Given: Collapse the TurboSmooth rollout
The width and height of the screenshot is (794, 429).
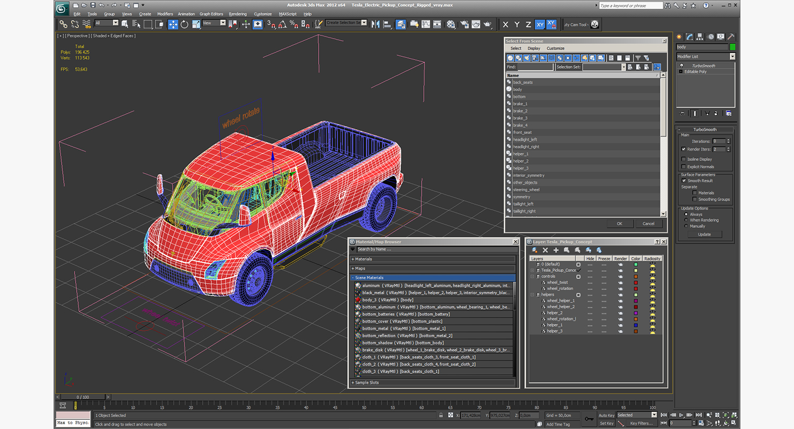Looking at the screenshot, I should point(704,129).
